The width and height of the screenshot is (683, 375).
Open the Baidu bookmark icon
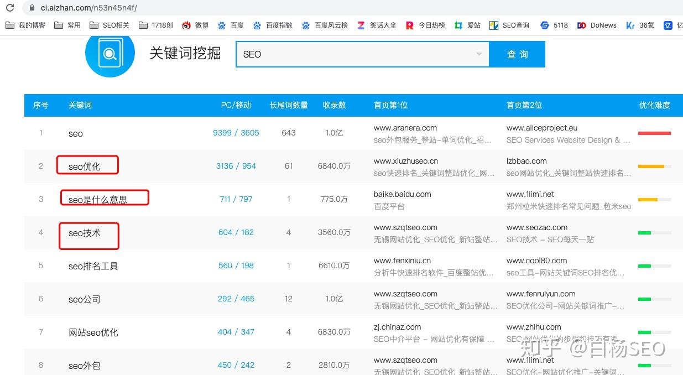(x=221, y=25)
